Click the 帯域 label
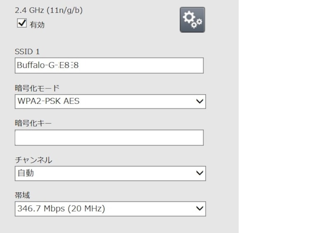Viewport: 330px width, 233px height. [x=23, y=196]
